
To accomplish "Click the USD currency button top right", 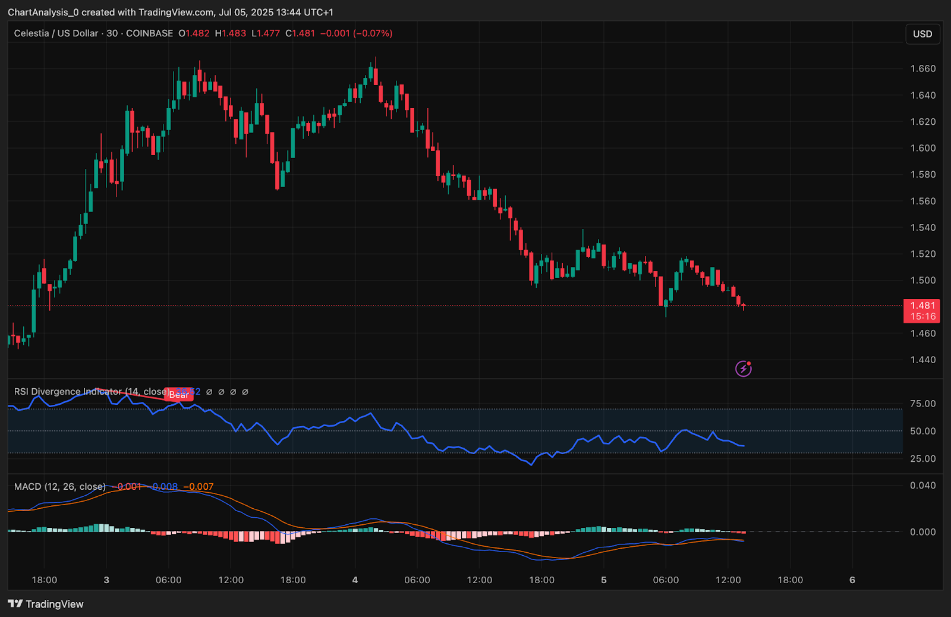I will point(922,34).
